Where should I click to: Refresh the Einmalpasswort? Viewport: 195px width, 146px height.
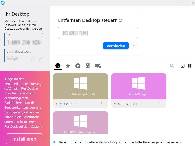pos(33,59)
